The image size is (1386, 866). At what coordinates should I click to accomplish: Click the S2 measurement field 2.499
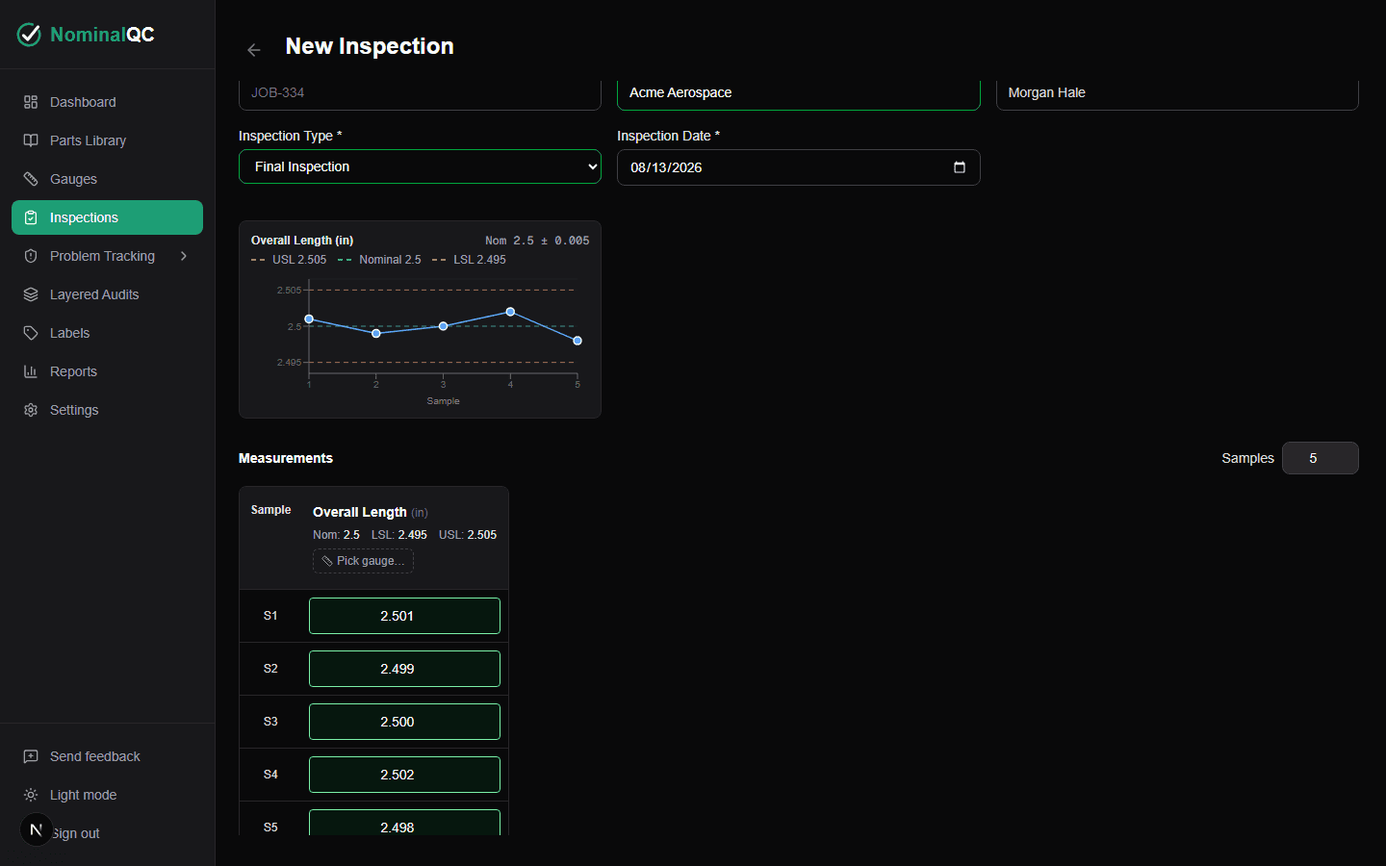[404, 669]
